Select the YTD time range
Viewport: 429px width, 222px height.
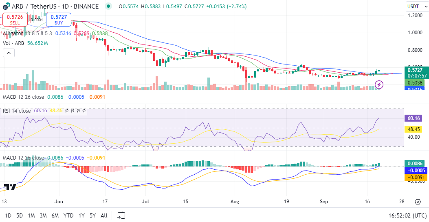click(68, 215)
